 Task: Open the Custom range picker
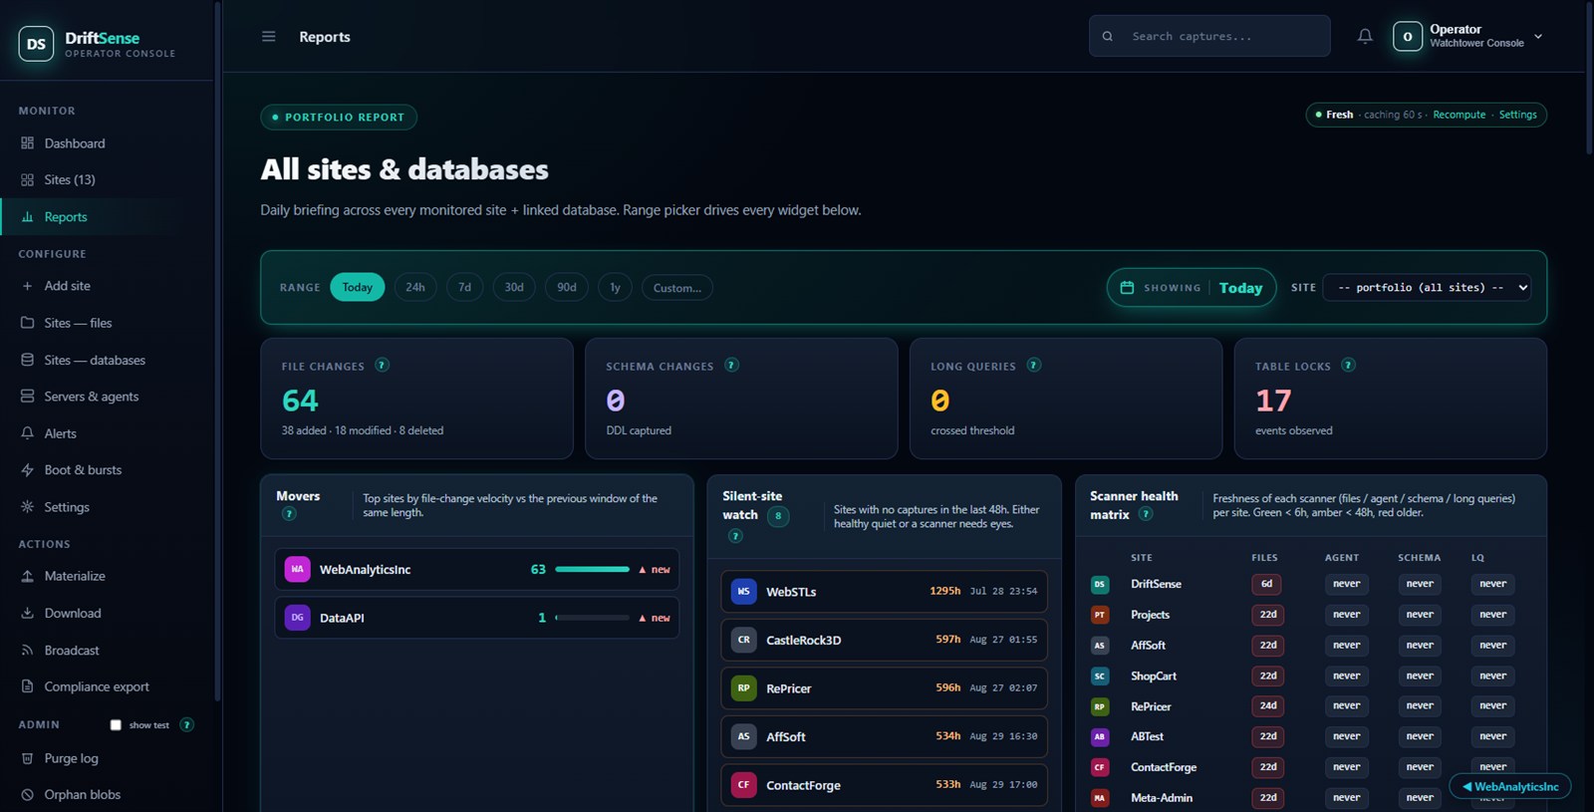(x=677, y=288)
